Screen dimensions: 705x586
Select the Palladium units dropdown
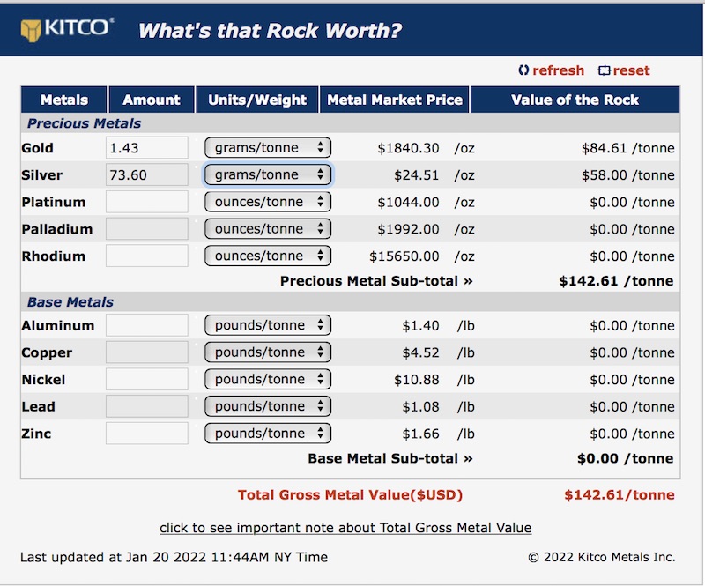268,229
